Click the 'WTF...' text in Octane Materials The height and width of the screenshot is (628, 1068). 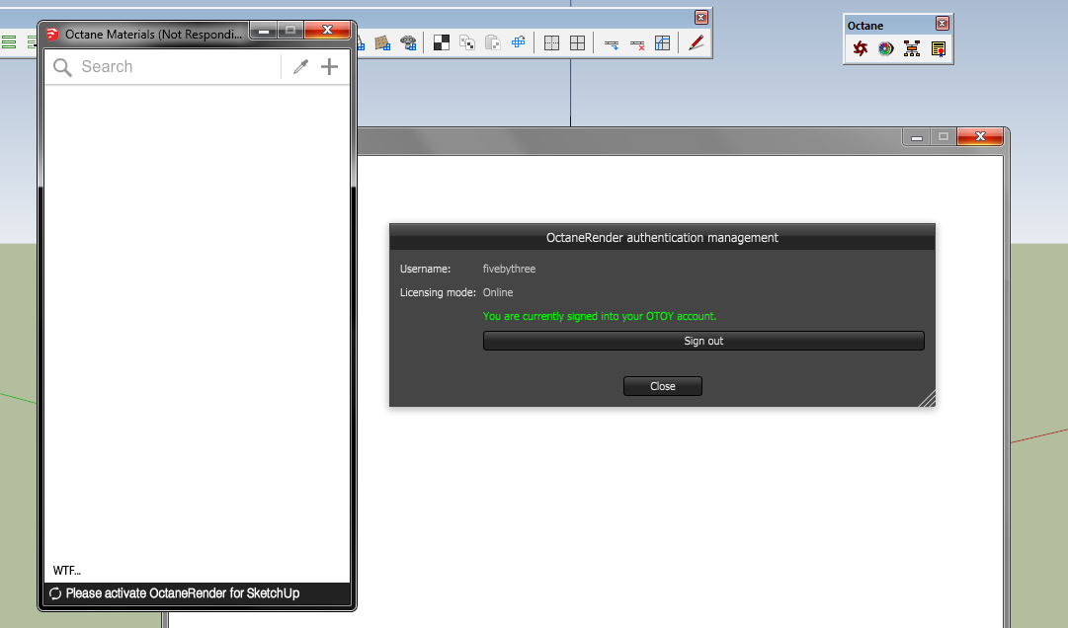67,571
